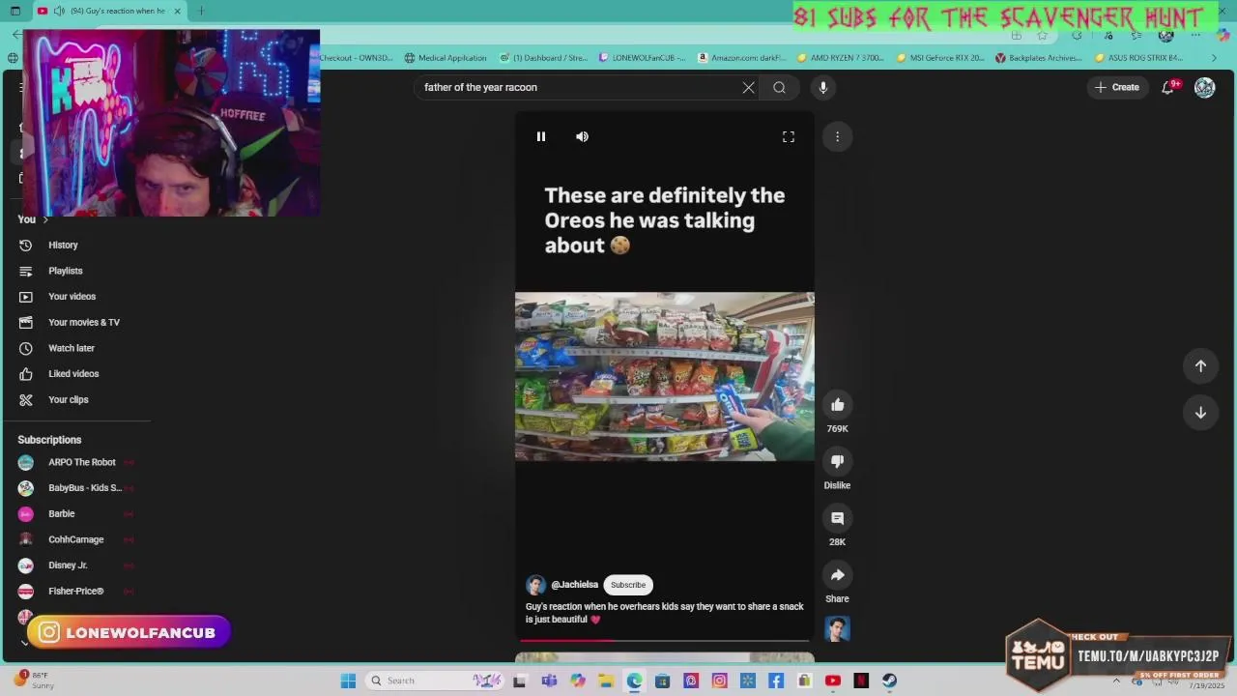Open the AMD RYZEN 7 3700 bookmark
The width and height of the screenshot is (1237, 696).
tap(841, 58)
